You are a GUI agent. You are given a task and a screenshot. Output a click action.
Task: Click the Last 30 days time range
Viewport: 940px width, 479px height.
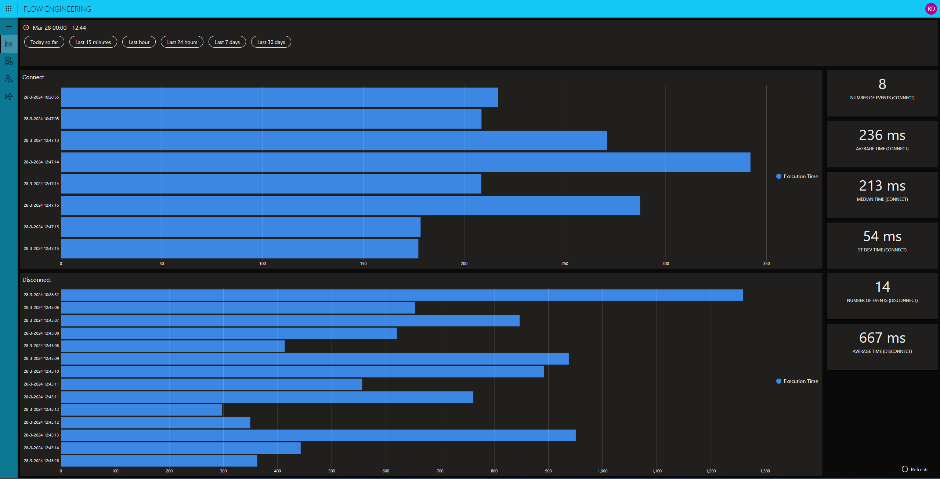click(x=271, y=41)
